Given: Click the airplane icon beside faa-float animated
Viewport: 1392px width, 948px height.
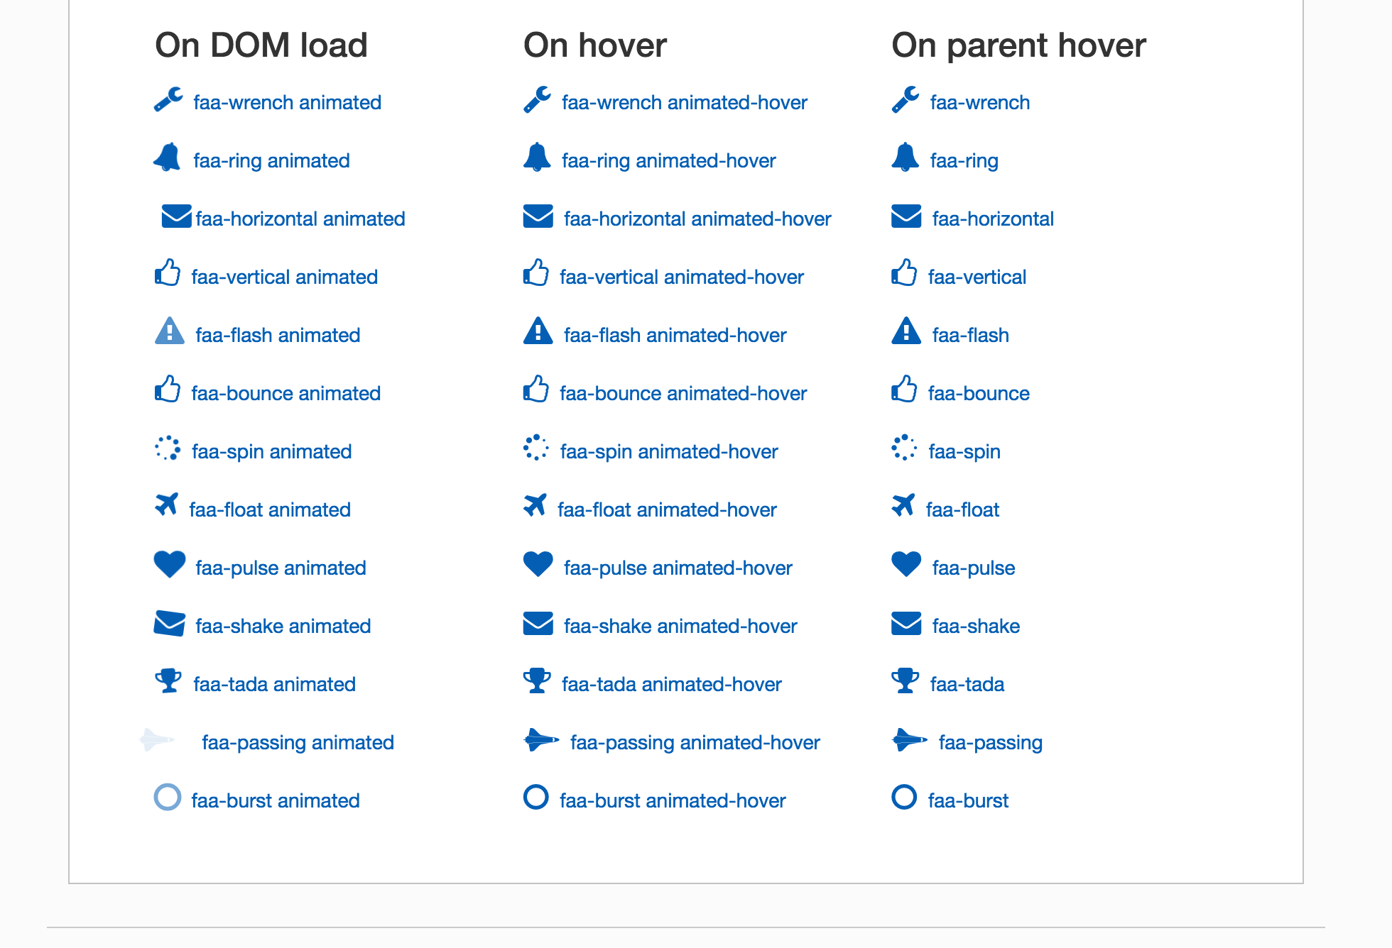Looking at the screenshot, I should [x=167, y=505].
